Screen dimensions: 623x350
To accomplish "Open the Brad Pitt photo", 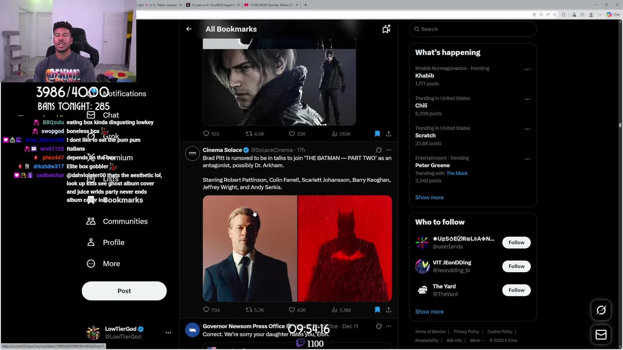I will [x=250, y=248].
